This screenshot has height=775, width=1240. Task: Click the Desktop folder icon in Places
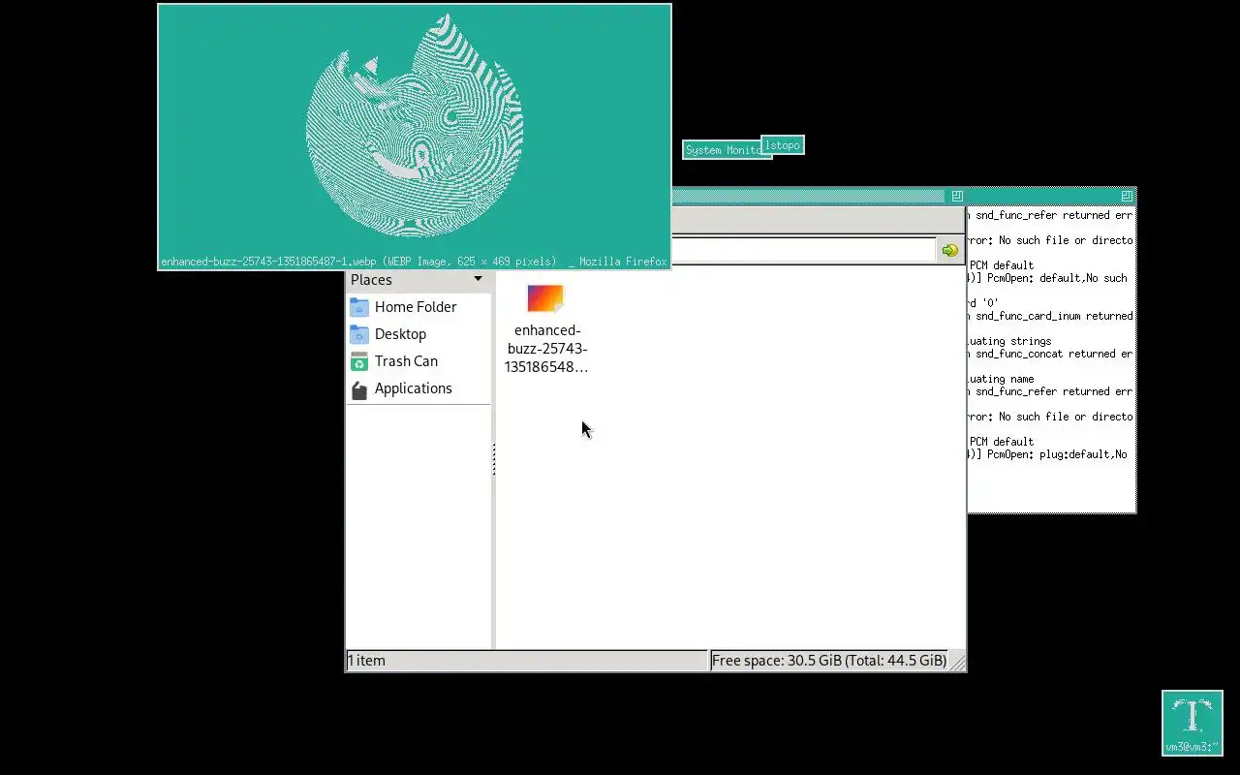[x=359, y=334]
